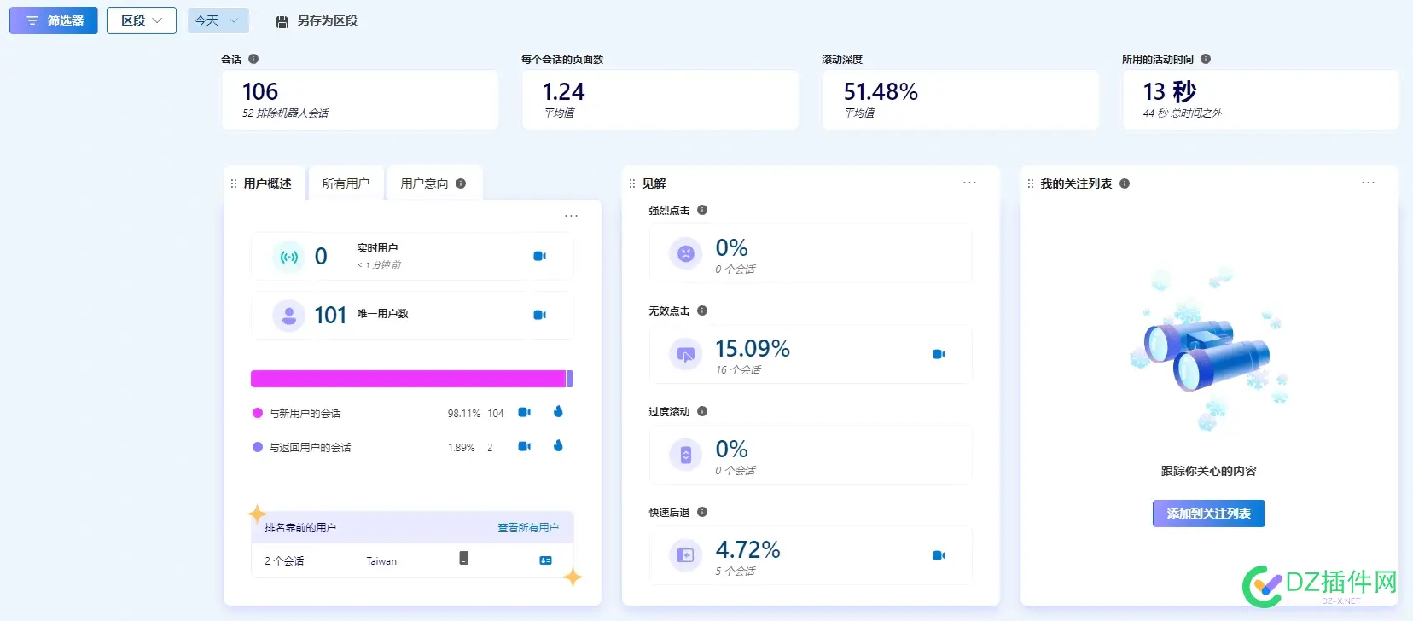Open recordings for 实时用户
1413x621 pixels.
coord(539,256)
